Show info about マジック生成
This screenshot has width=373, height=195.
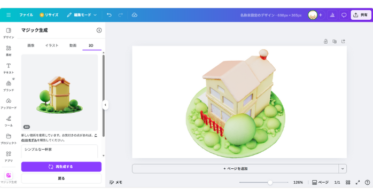point(99,30)
